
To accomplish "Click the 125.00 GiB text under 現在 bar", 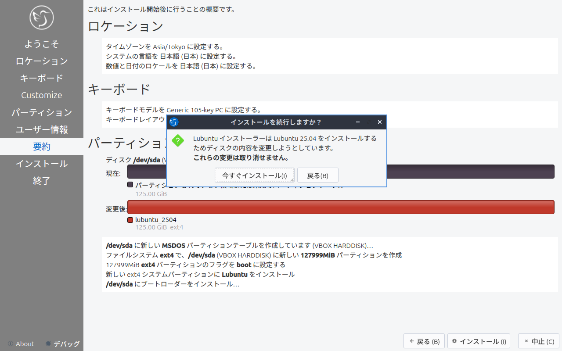I will [151, 194].
